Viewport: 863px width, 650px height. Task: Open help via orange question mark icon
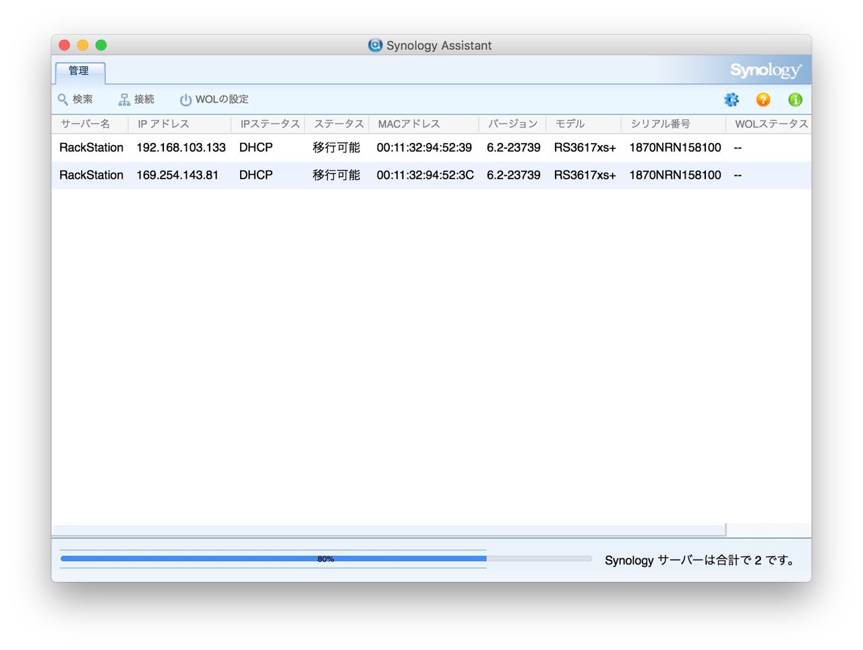pos(763,100)
